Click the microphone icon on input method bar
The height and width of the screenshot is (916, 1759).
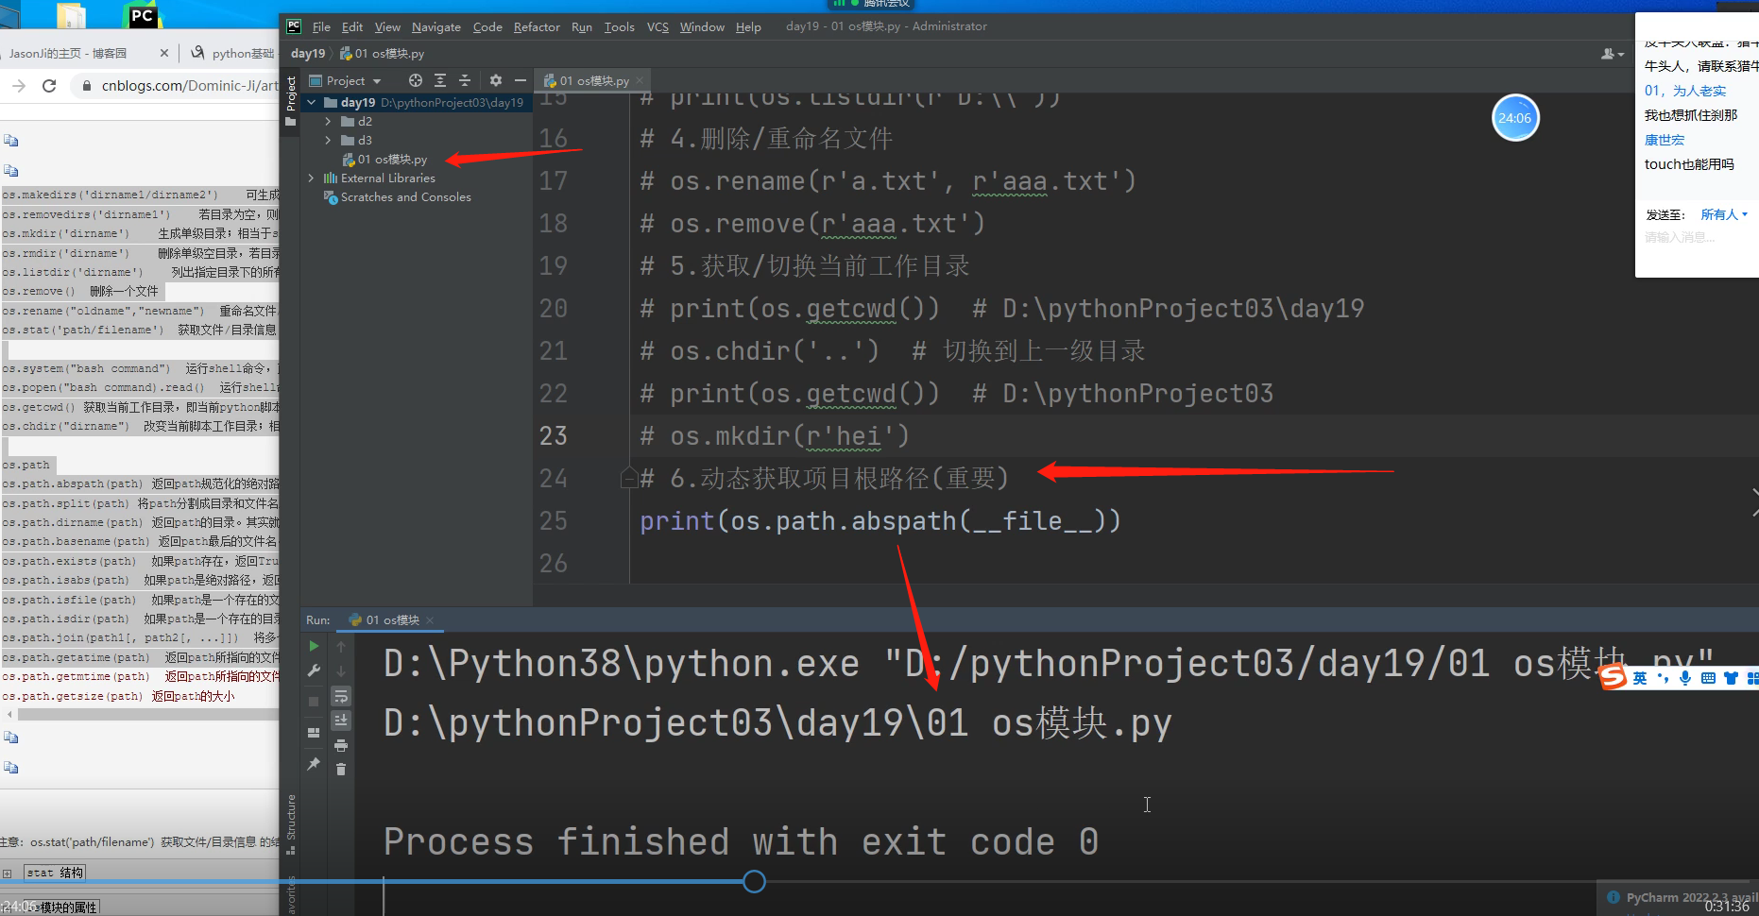click(x=1685, y=678)
